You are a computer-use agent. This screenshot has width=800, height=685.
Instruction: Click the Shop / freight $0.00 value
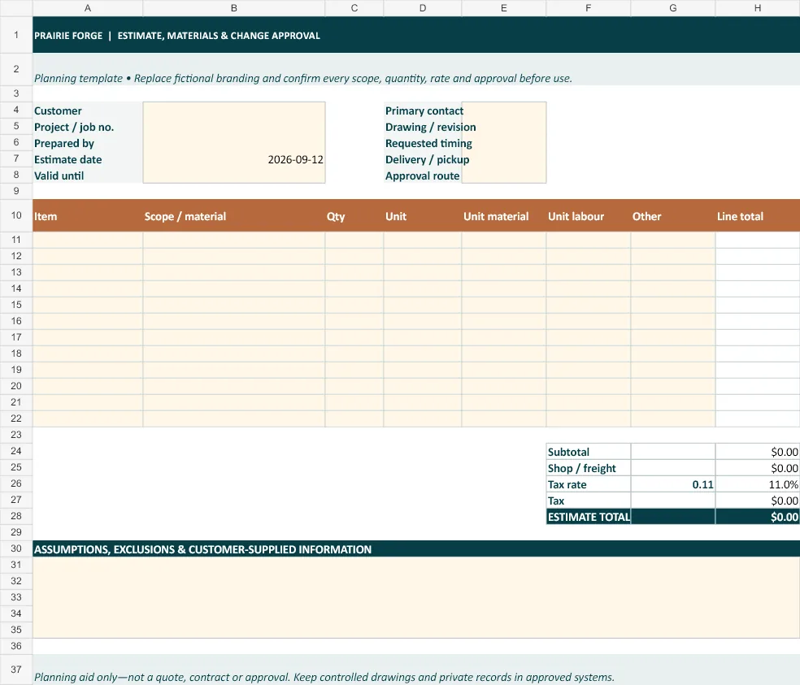click(x=758, y=468)
